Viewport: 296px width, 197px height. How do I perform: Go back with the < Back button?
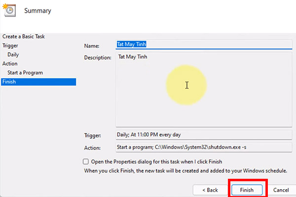(210, 190)
